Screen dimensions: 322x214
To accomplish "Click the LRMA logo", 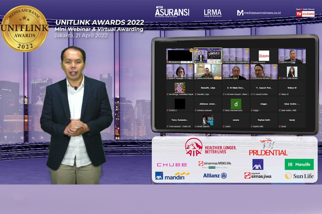I will click(213, 13).
